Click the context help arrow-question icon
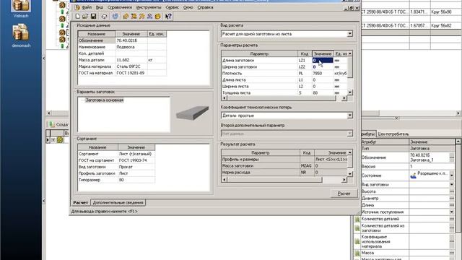This screenshot has height=260, width=462. click(x=168, y=16)
